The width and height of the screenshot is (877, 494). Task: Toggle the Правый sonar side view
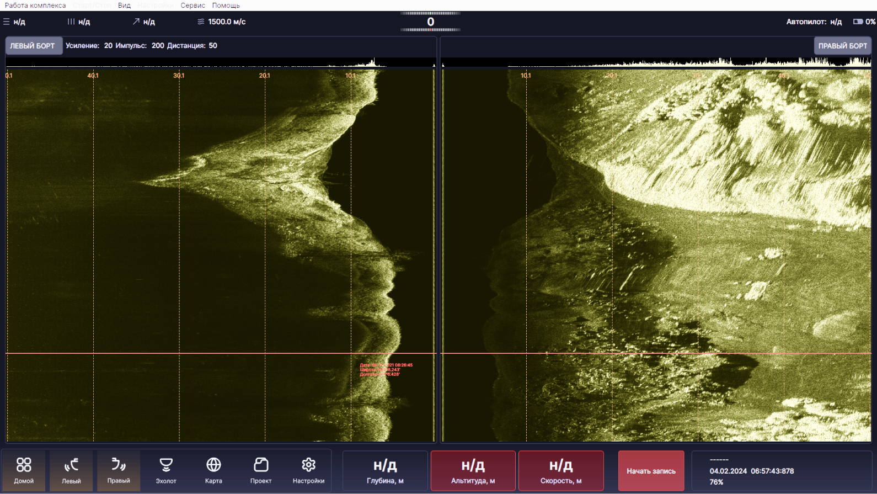click(x=119, y=471)
